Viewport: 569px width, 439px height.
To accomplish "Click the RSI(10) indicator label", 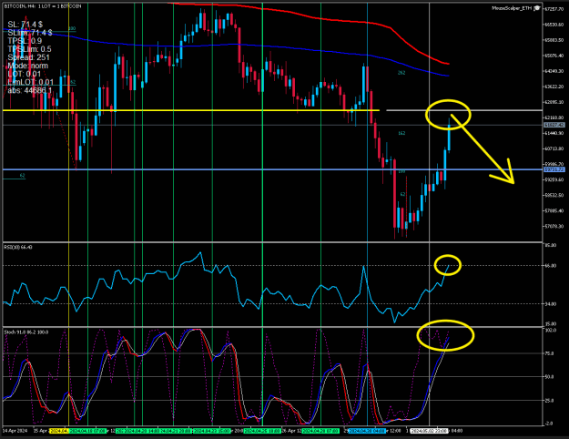I will coord(18,247).
